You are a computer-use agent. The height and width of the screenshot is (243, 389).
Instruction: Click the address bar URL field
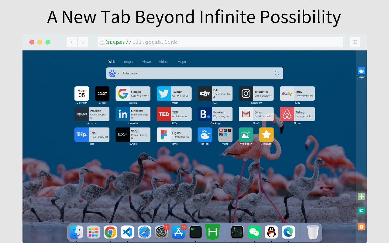(x=220, y=42)
